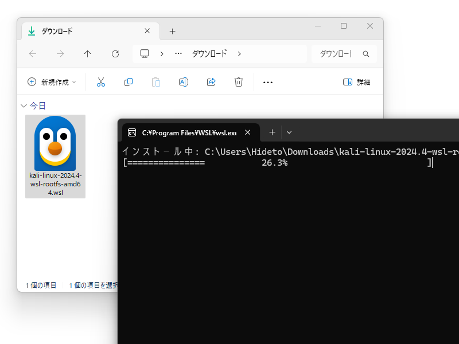Click the Paste icon on the toolbar
The height and width of the screenshot is (344, 459).
(x=156, y=82)
